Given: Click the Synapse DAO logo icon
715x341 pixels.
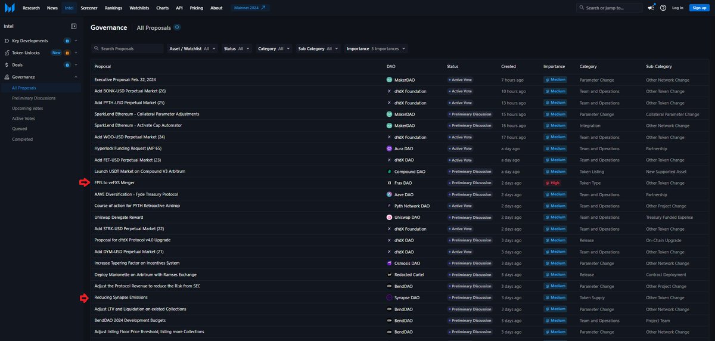Looking at the screenshot, I should (389, 297).
